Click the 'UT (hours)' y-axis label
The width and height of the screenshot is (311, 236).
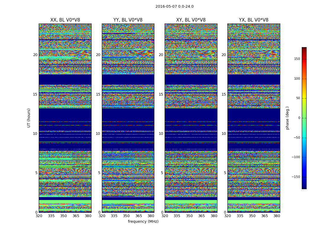point(29,118)
